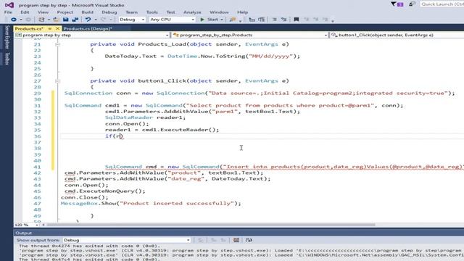Select the Products.cs code tab

point(29,29)
